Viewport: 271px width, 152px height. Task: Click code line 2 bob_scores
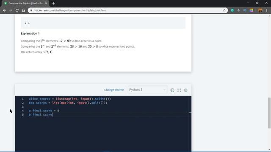tap(68, 103)
